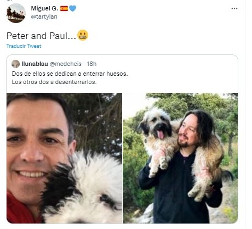Open the three-dot more options menu

(234, 9)
